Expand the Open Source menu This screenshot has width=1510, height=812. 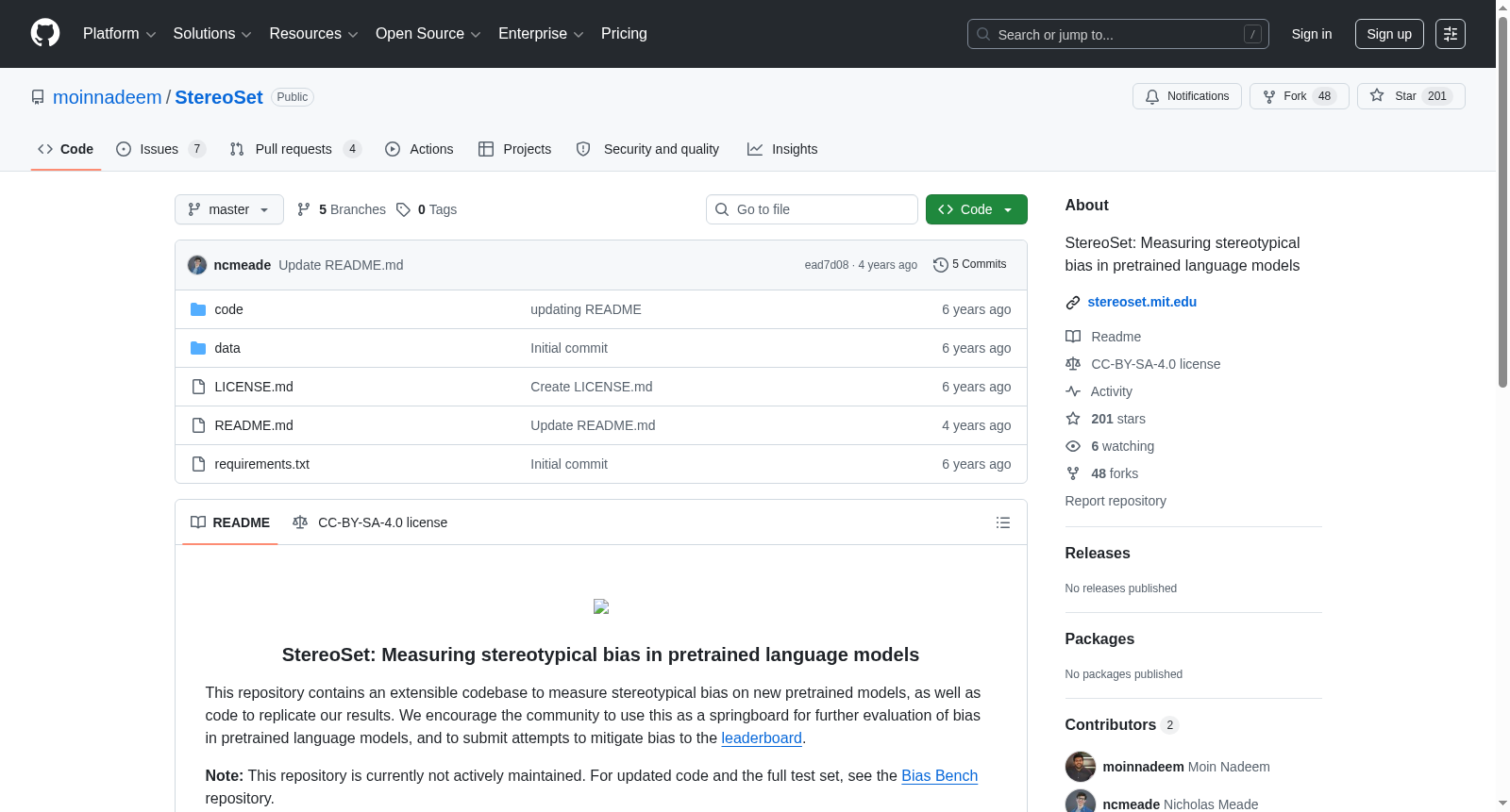[x=428, y=34]
